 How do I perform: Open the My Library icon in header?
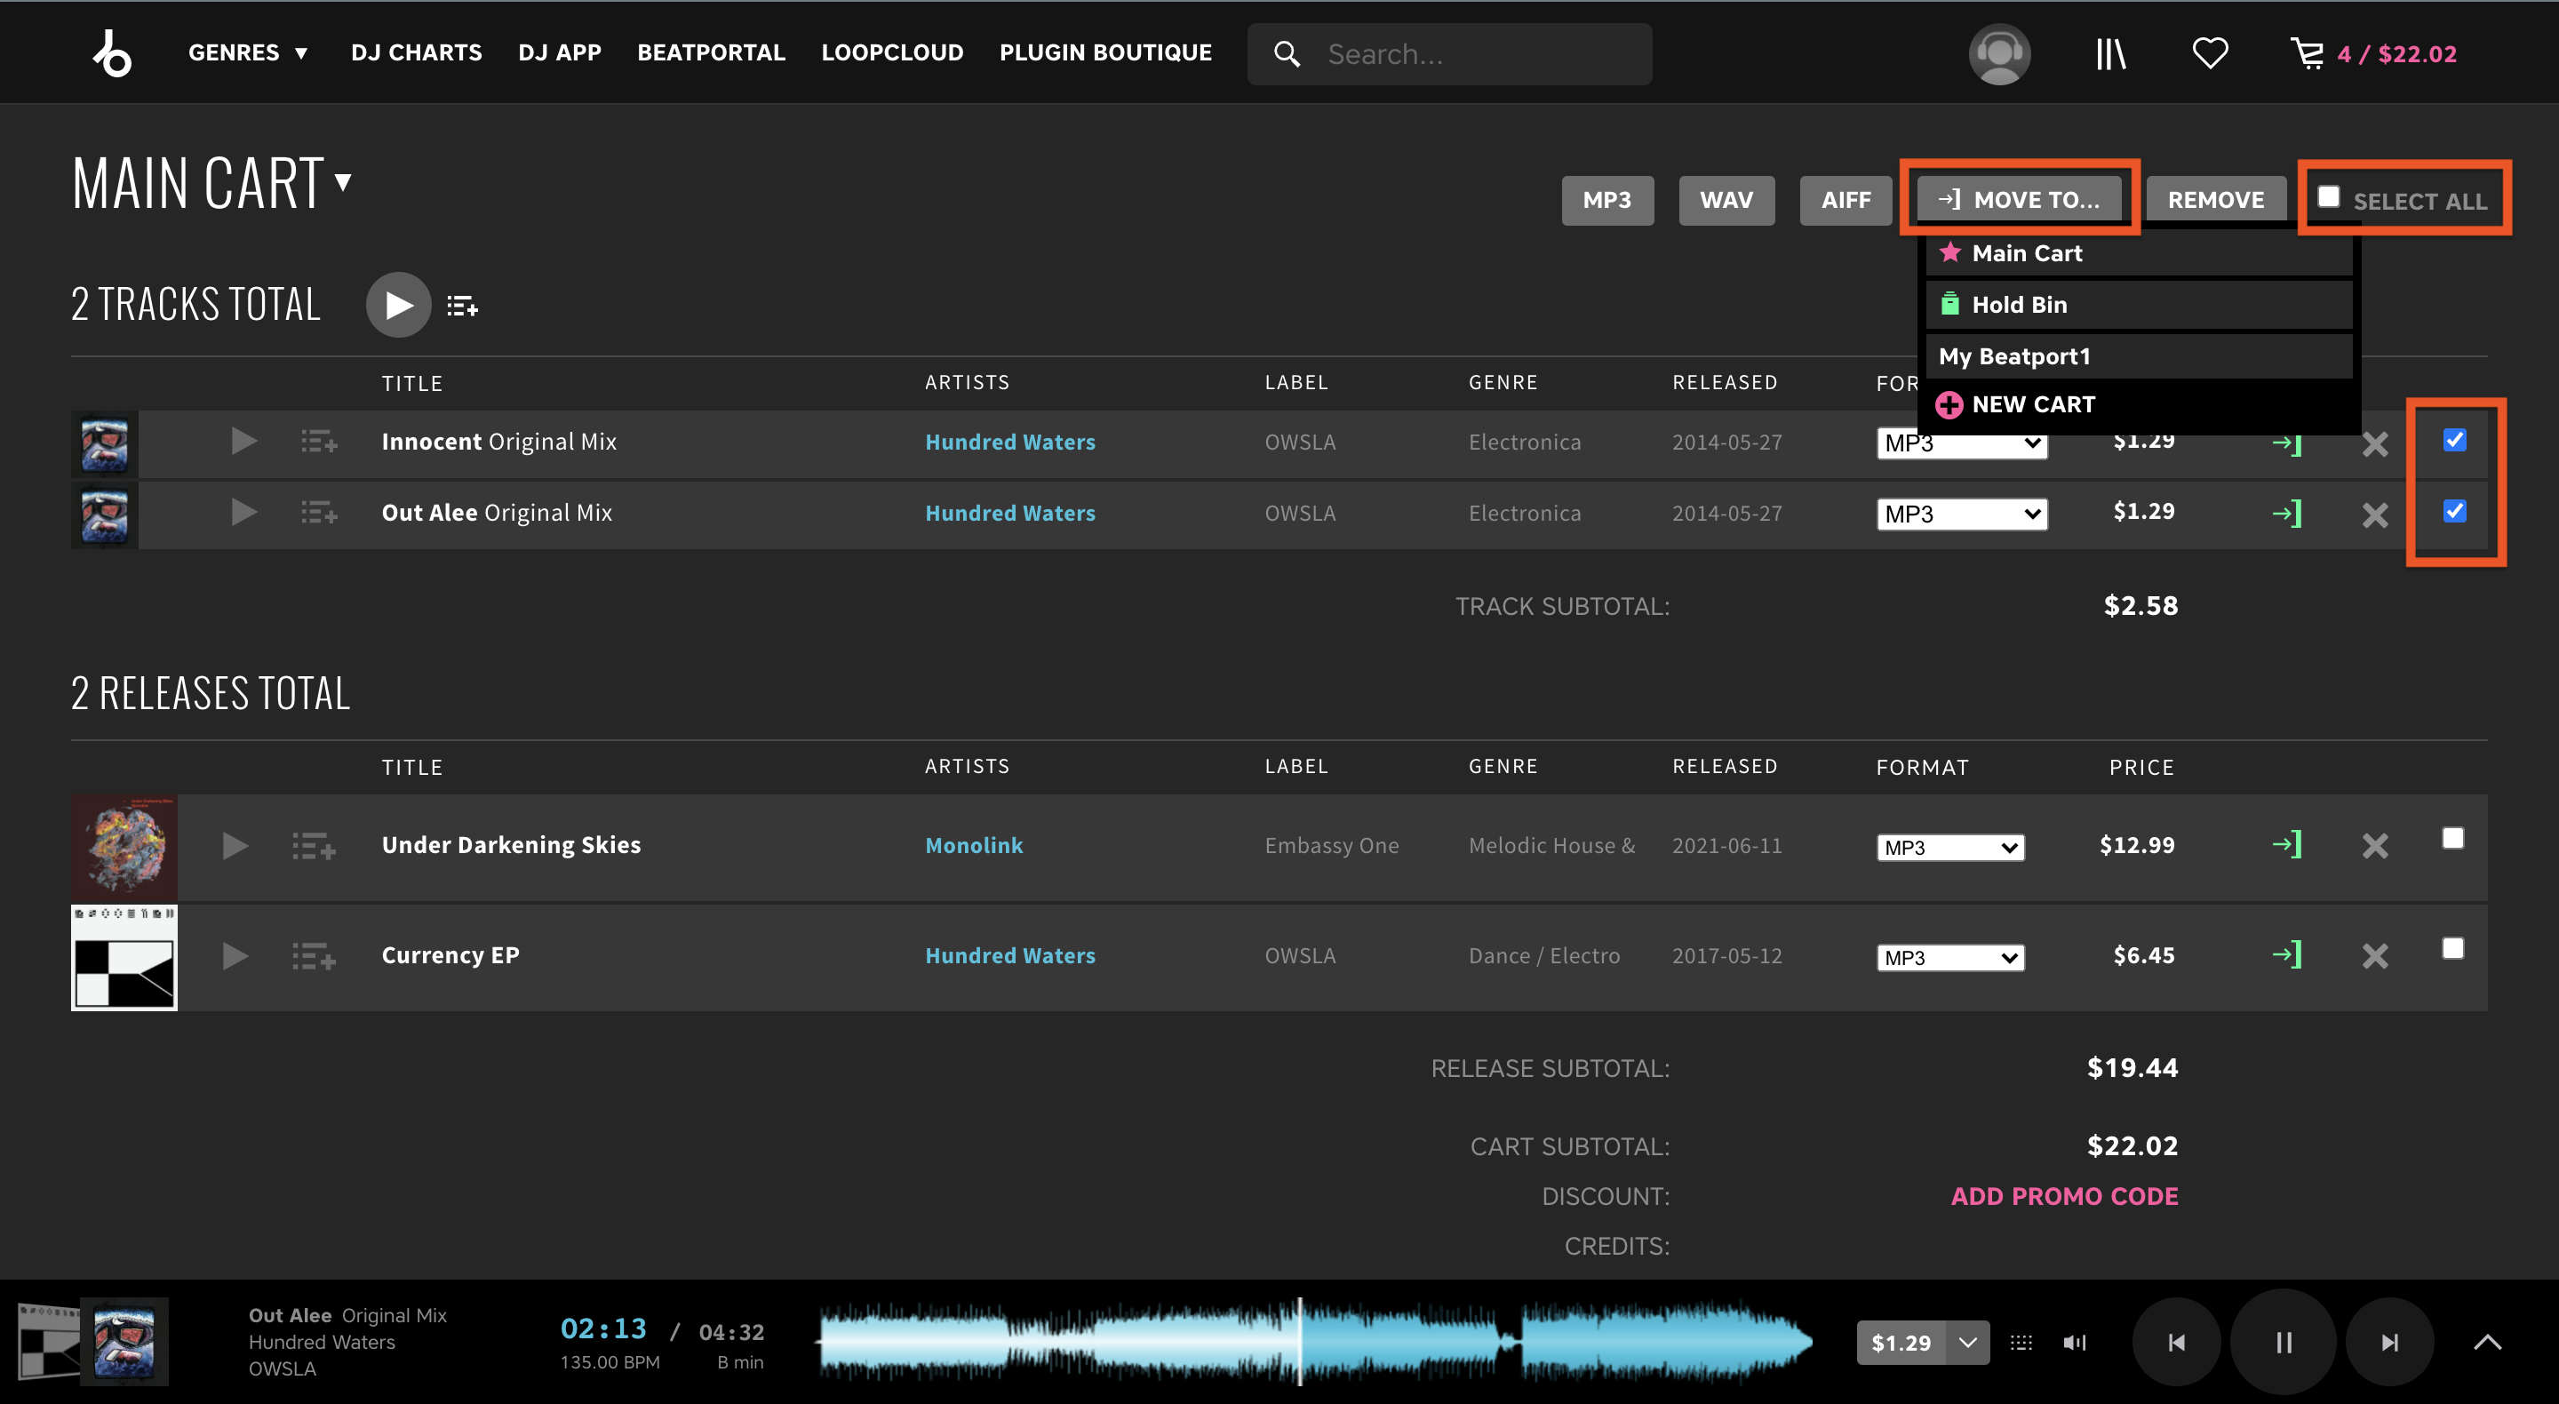[x=2111, y=53]
